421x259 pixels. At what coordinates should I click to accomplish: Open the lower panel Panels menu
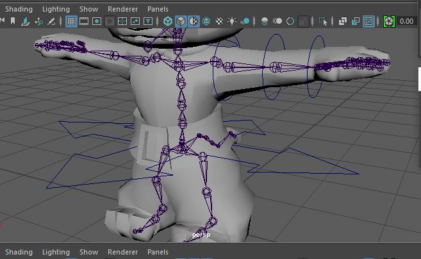[x=158, y=252]
